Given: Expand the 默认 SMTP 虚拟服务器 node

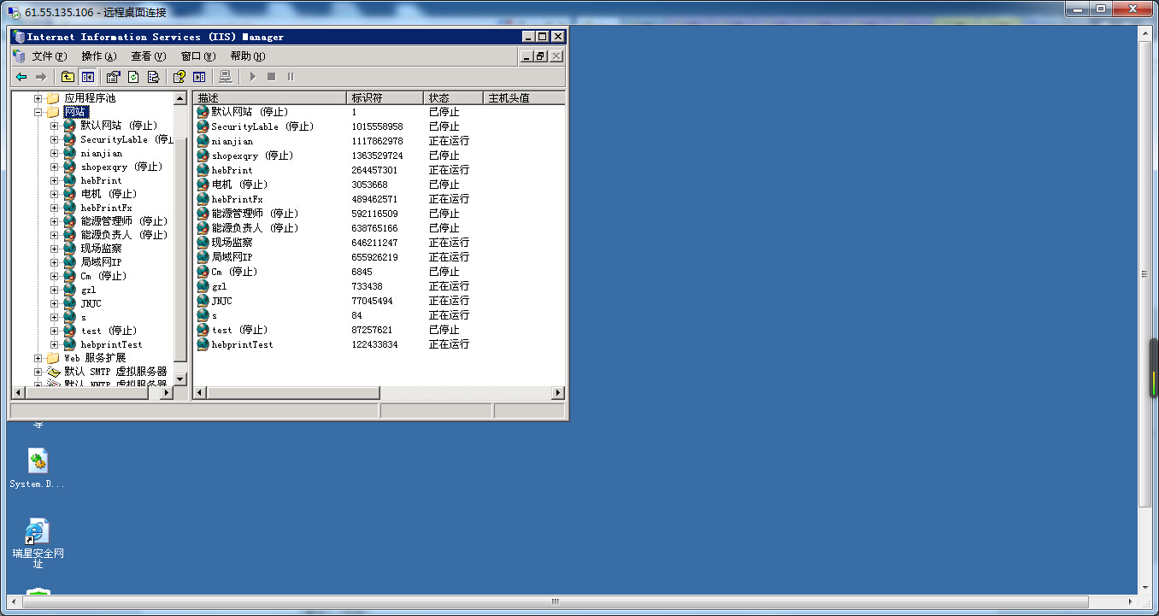Looking at the screenshot, I should click(38, 372).
